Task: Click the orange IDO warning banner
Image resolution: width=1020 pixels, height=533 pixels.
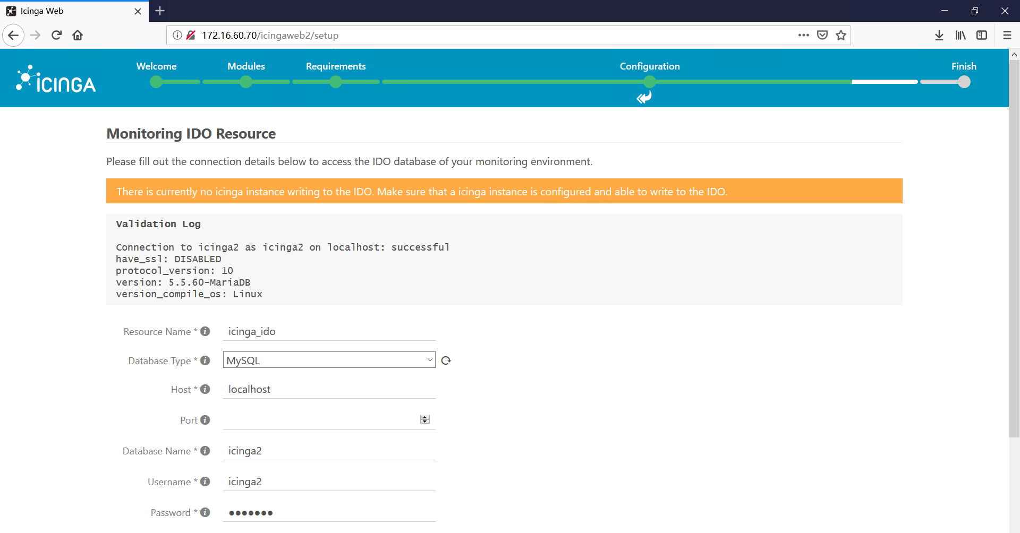Action: 504,191
